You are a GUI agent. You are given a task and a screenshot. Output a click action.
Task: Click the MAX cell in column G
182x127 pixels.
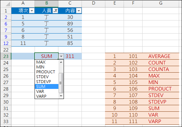(161, 76)
